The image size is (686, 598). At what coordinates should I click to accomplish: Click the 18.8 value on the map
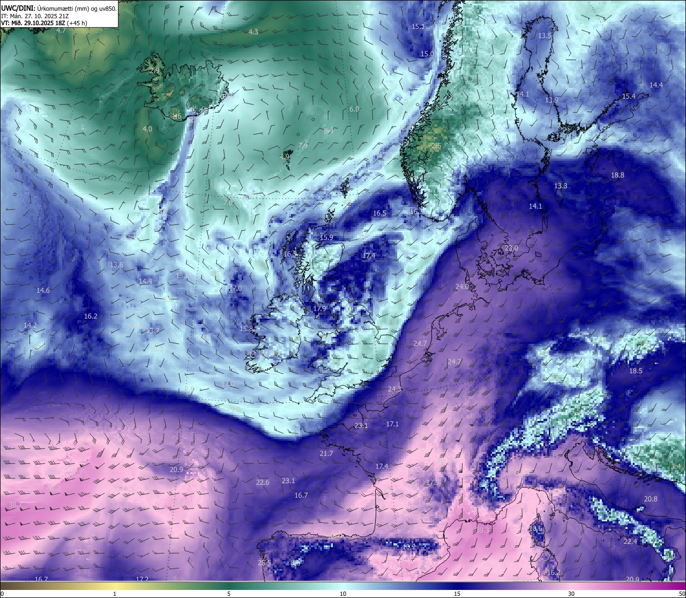(617, 175)
